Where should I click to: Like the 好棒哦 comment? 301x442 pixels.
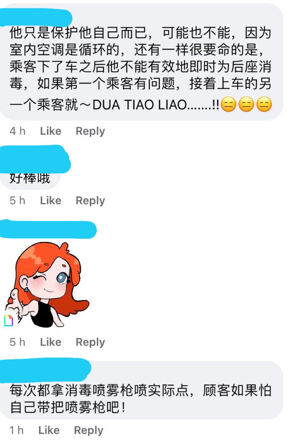51,200
